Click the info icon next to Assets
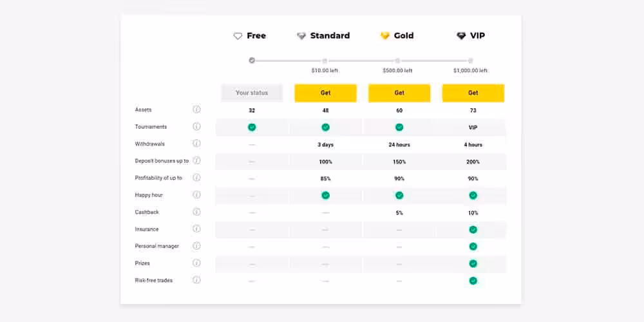Screen dimensions: 644x322 pos(196,109)
